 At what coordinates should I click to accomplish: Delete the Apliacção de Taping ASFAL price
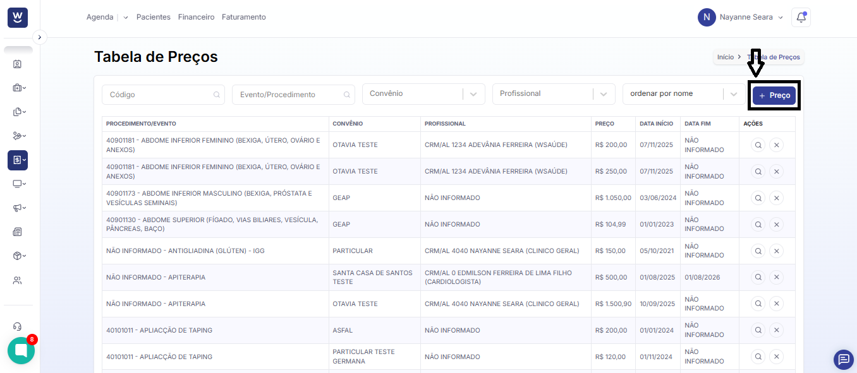point(777,331)
